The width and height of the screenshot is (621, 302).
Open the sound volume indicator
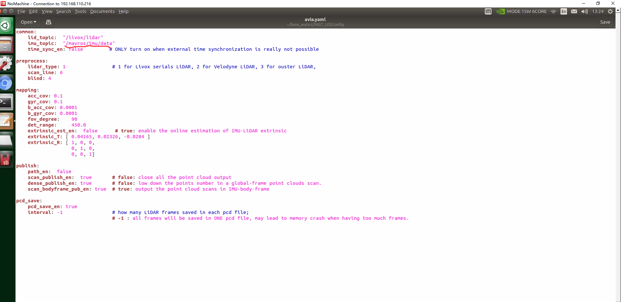584,11
